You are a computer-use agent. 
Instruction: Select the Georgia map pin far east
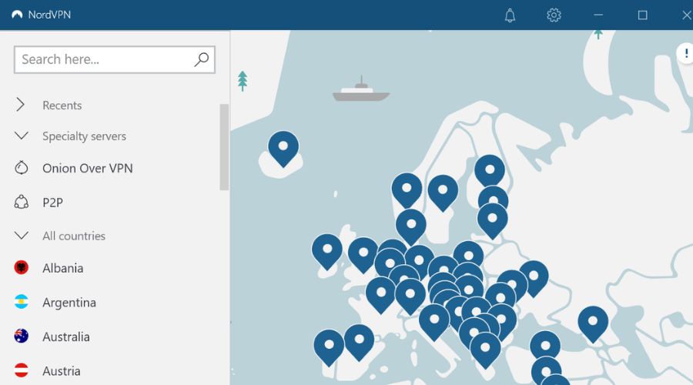(593, 324)
